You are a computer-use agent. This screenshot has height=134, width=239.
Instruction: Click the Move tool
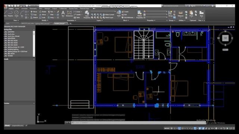click(x=34, y=12)
